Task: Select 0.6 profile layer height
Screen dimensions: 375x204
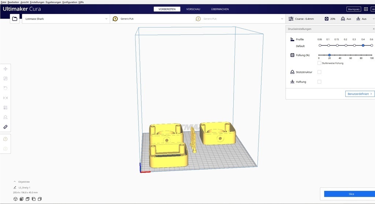Action: pyautogui.click(x=372, y=45)
